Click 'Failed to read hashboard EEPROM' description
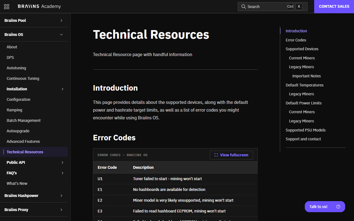Image resolution: width=354 pixels, height=221 pixels. tap(179, 211)
